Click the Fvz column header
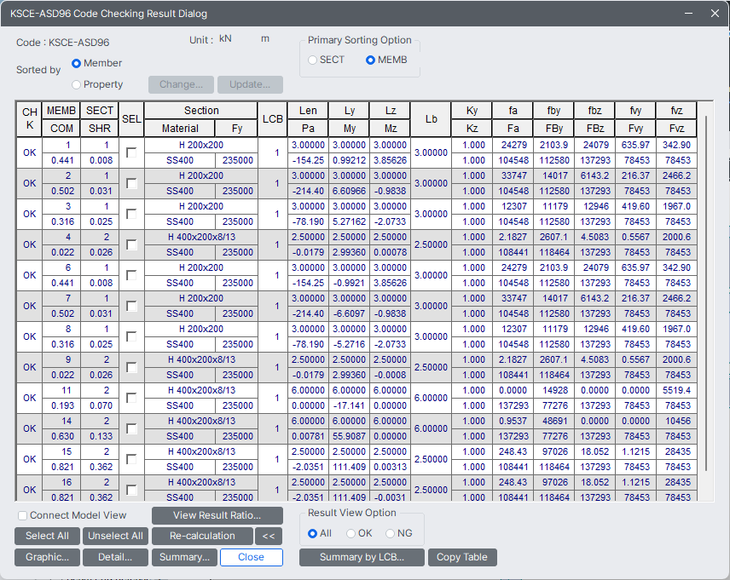 pyautogui.click(x=676, y=129)
